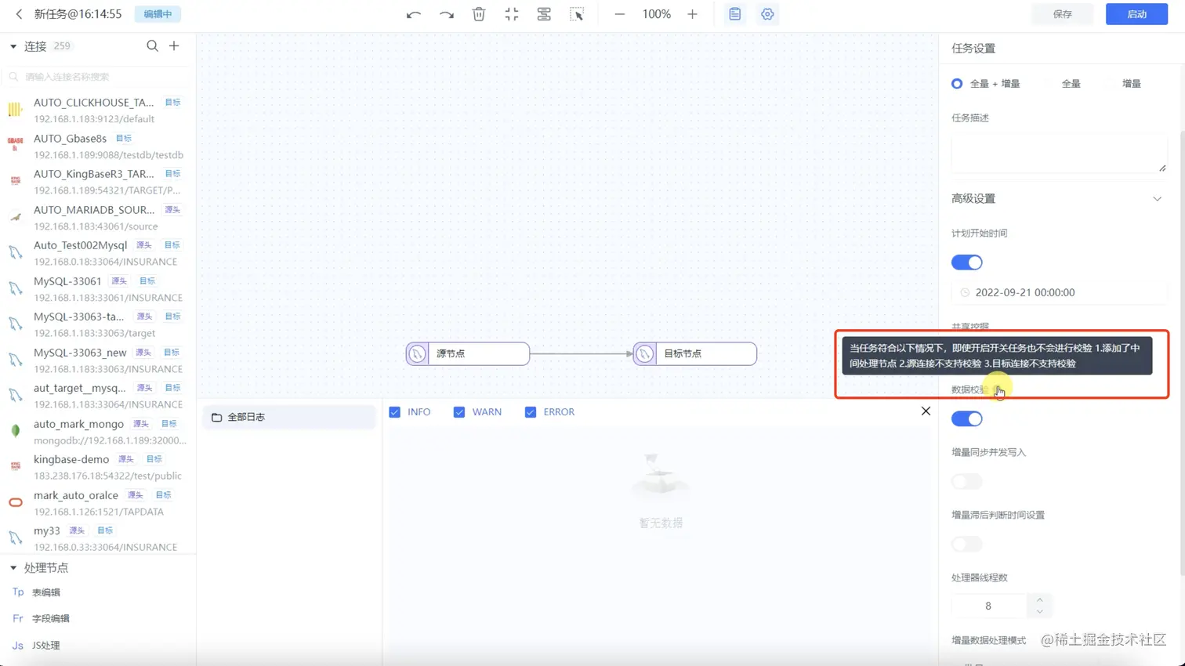Click the Fr field edit icon

[18, 618]
